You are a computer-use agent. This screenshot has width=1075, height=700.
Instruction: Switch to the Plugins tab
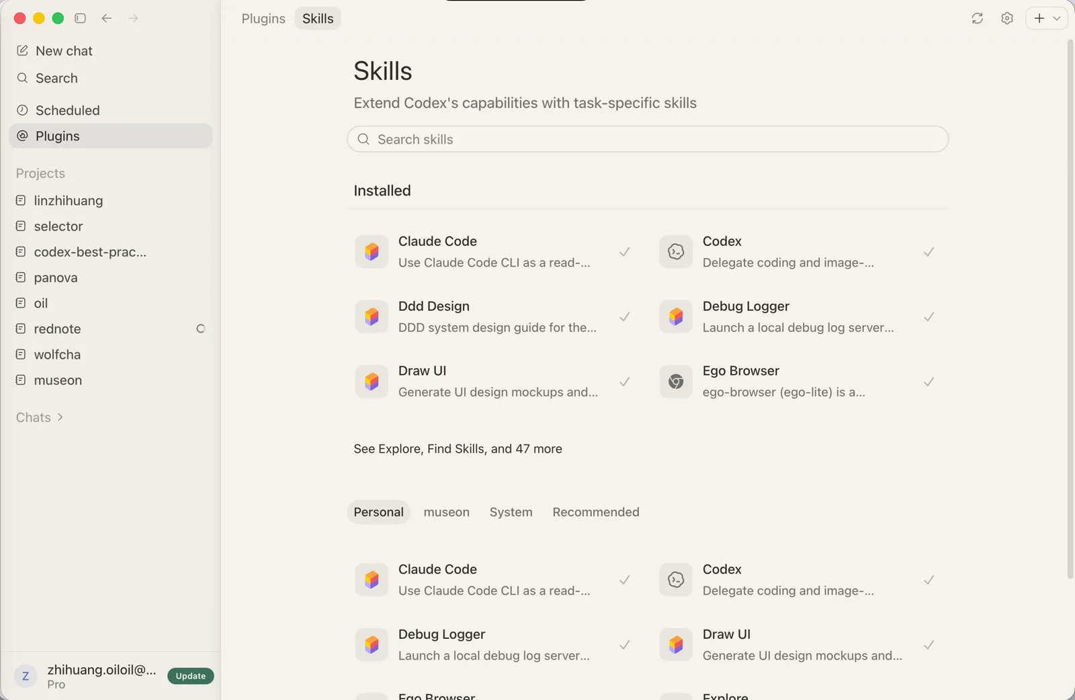point(263,19)
